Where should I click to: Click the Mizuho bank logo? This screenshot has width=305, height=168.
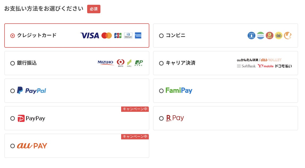(x=106, y=63)
